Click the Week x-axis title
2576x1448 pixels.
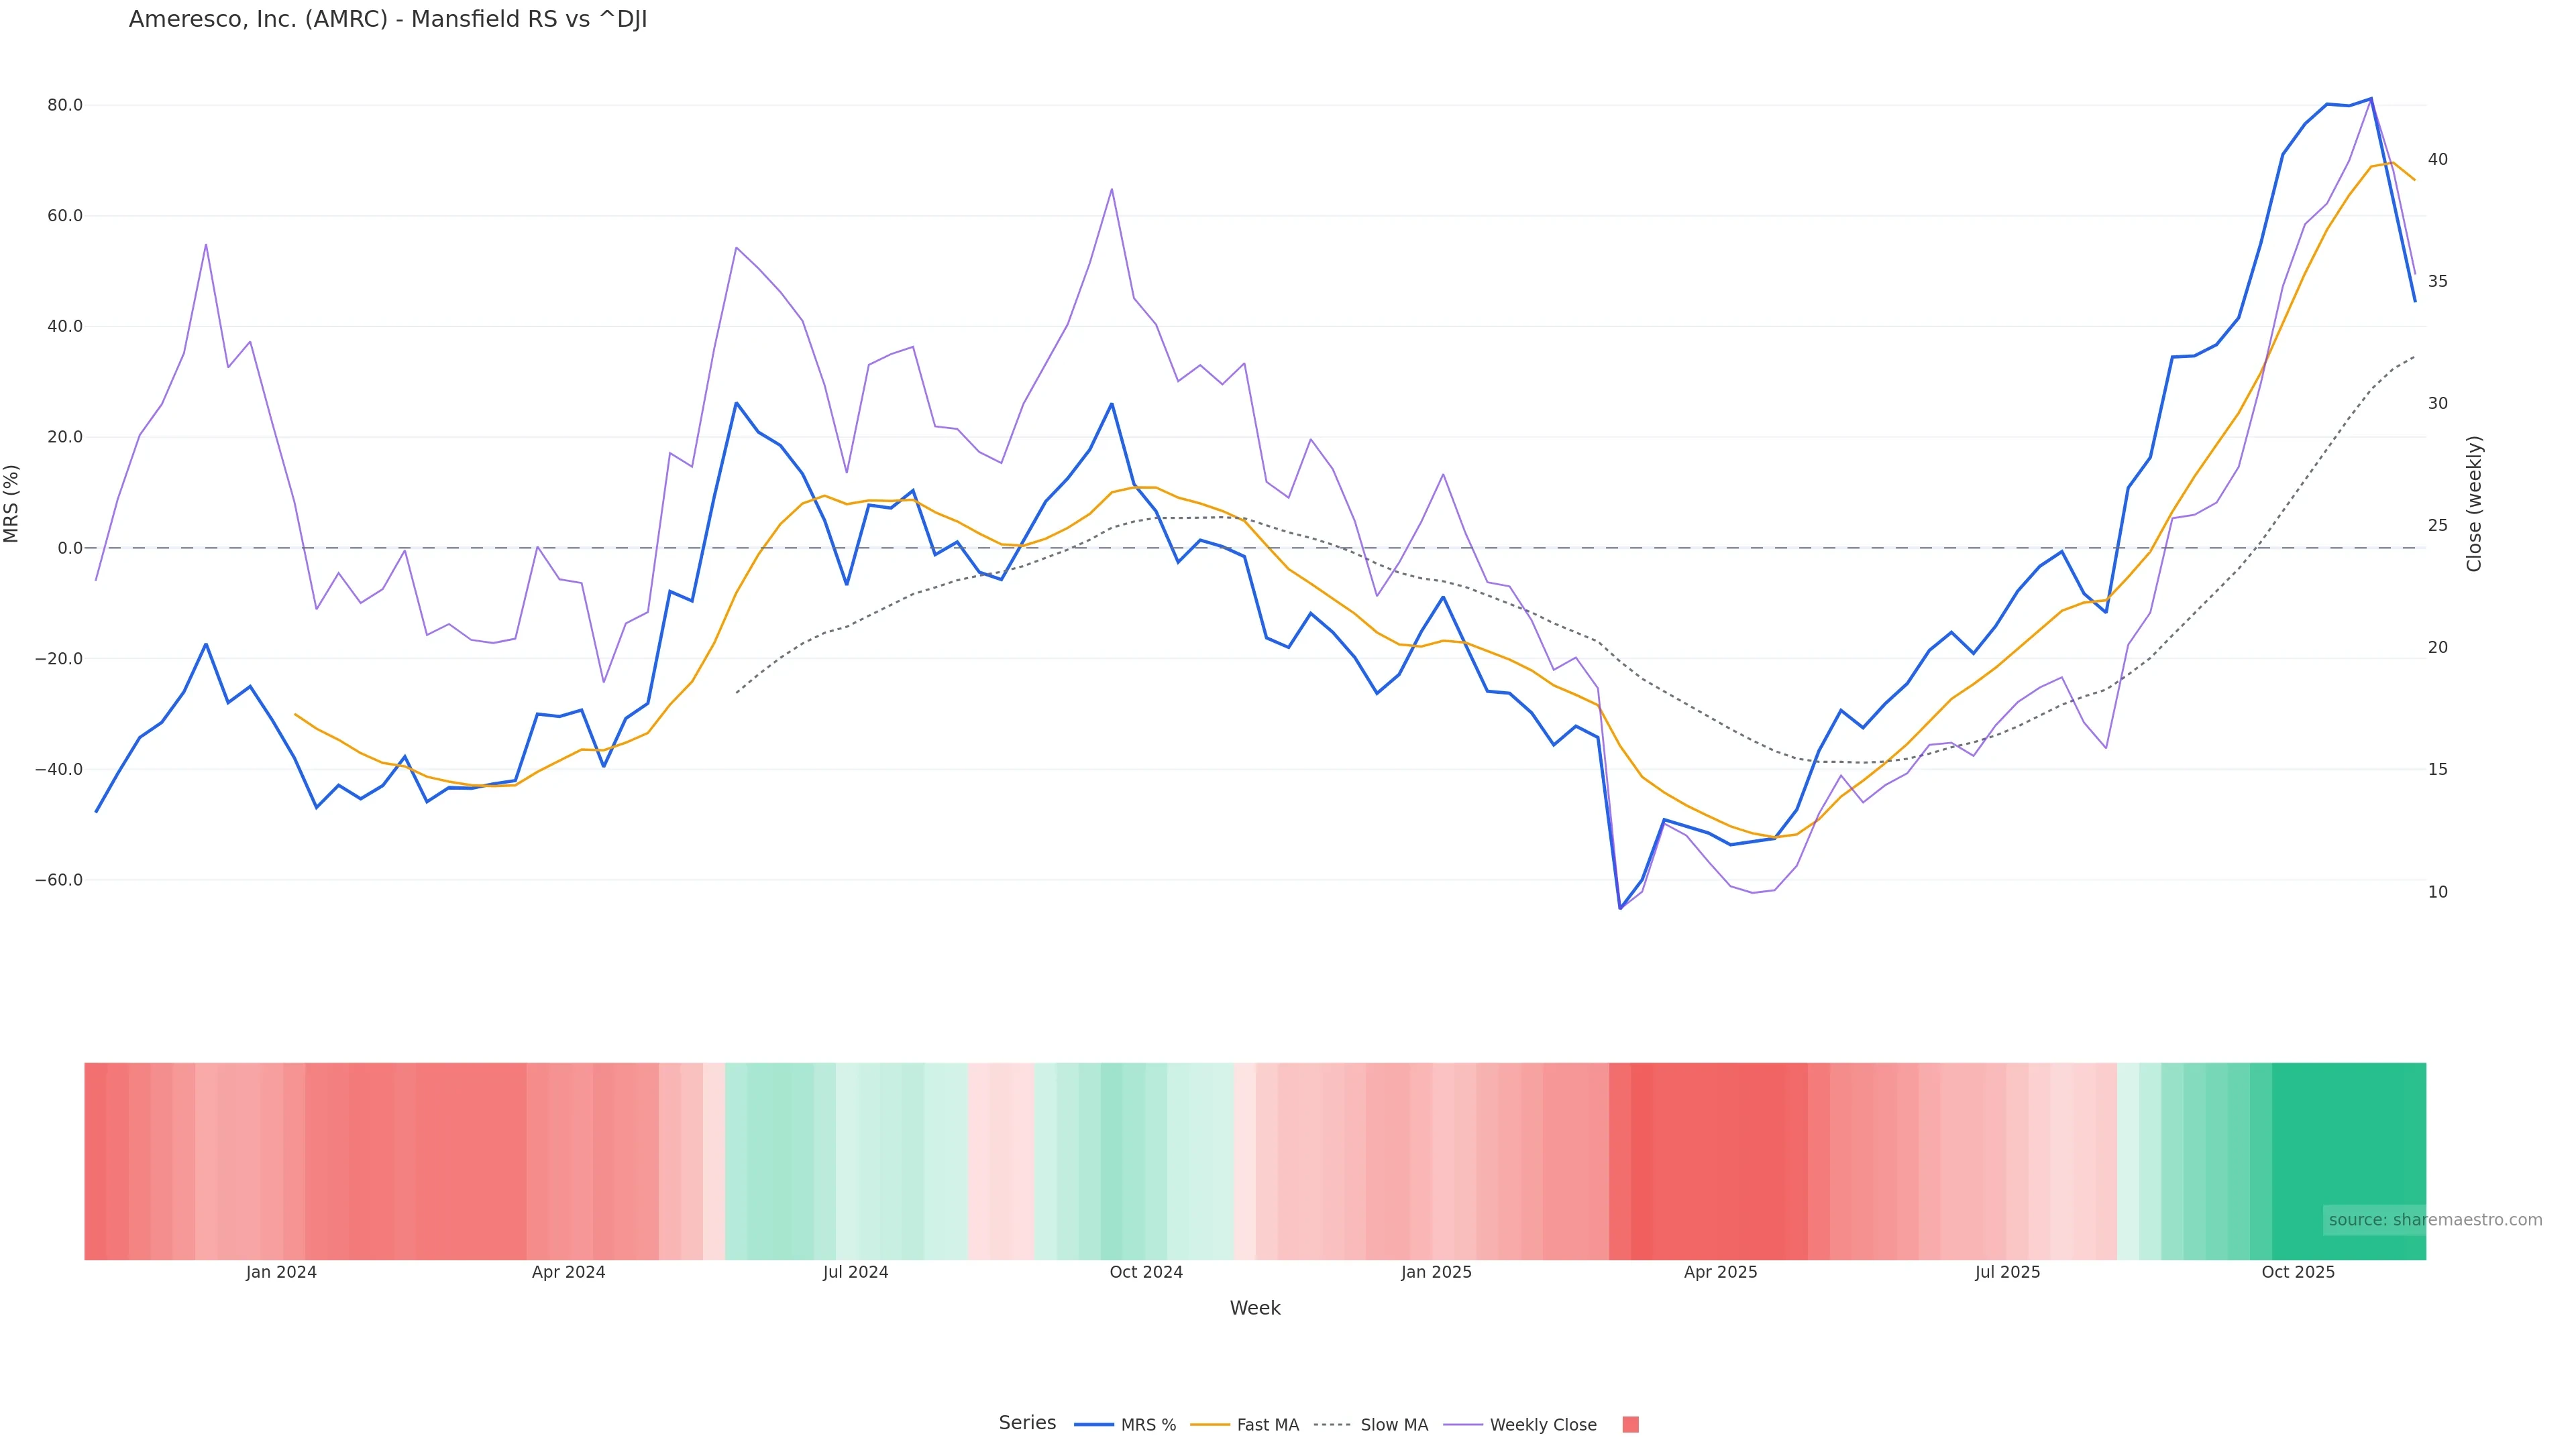tap(1255, 1308)
